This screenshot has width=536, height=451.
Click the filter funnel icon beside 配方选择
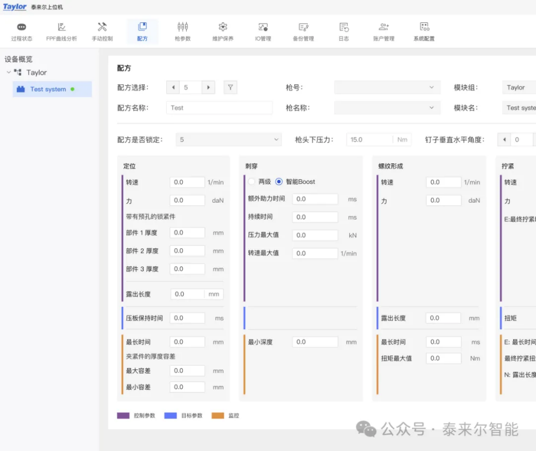(230, 87)
